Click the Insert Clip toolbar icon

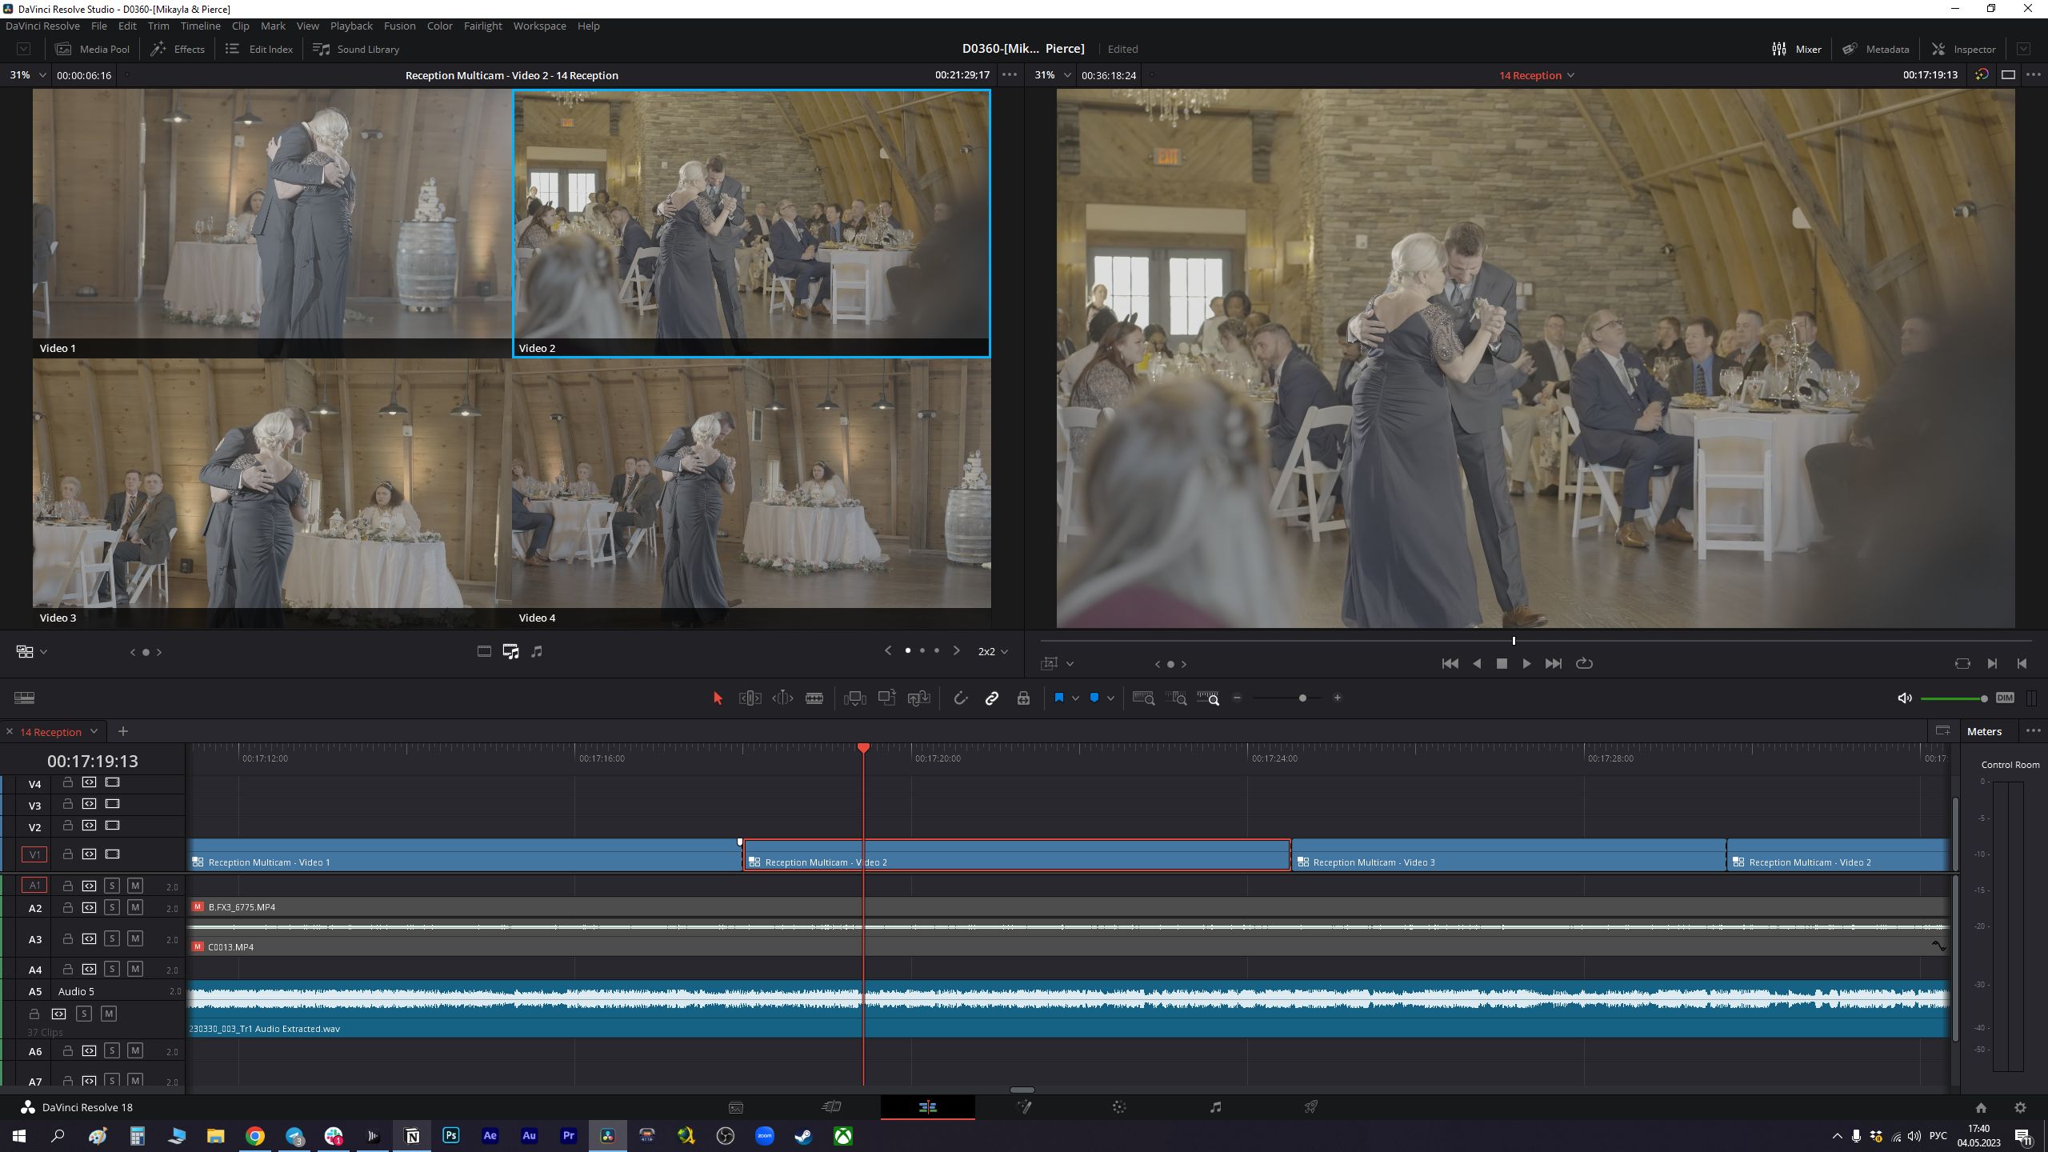click(854, 698)
